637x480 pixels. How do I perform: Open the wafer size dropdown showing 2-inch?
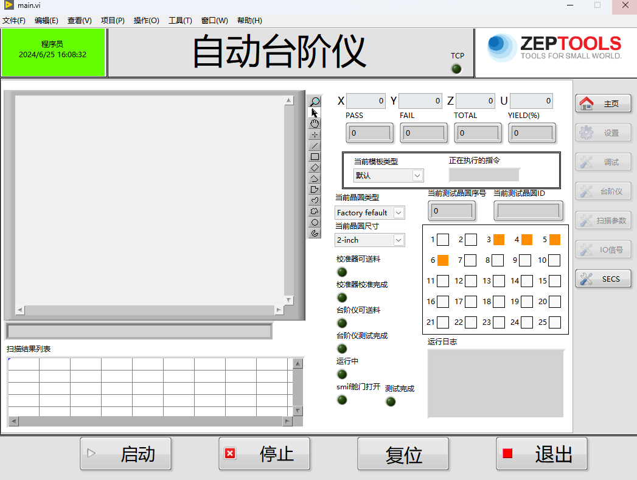[369, 240]
